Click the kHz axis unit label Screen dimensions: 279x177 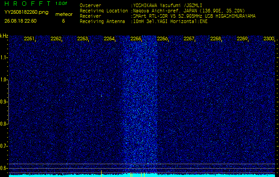click(x=4, y=36)
